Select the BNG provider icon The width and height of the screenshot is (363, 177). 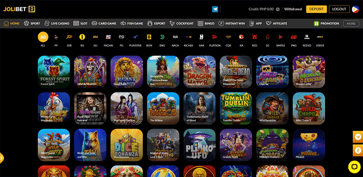tap(162, 37)
